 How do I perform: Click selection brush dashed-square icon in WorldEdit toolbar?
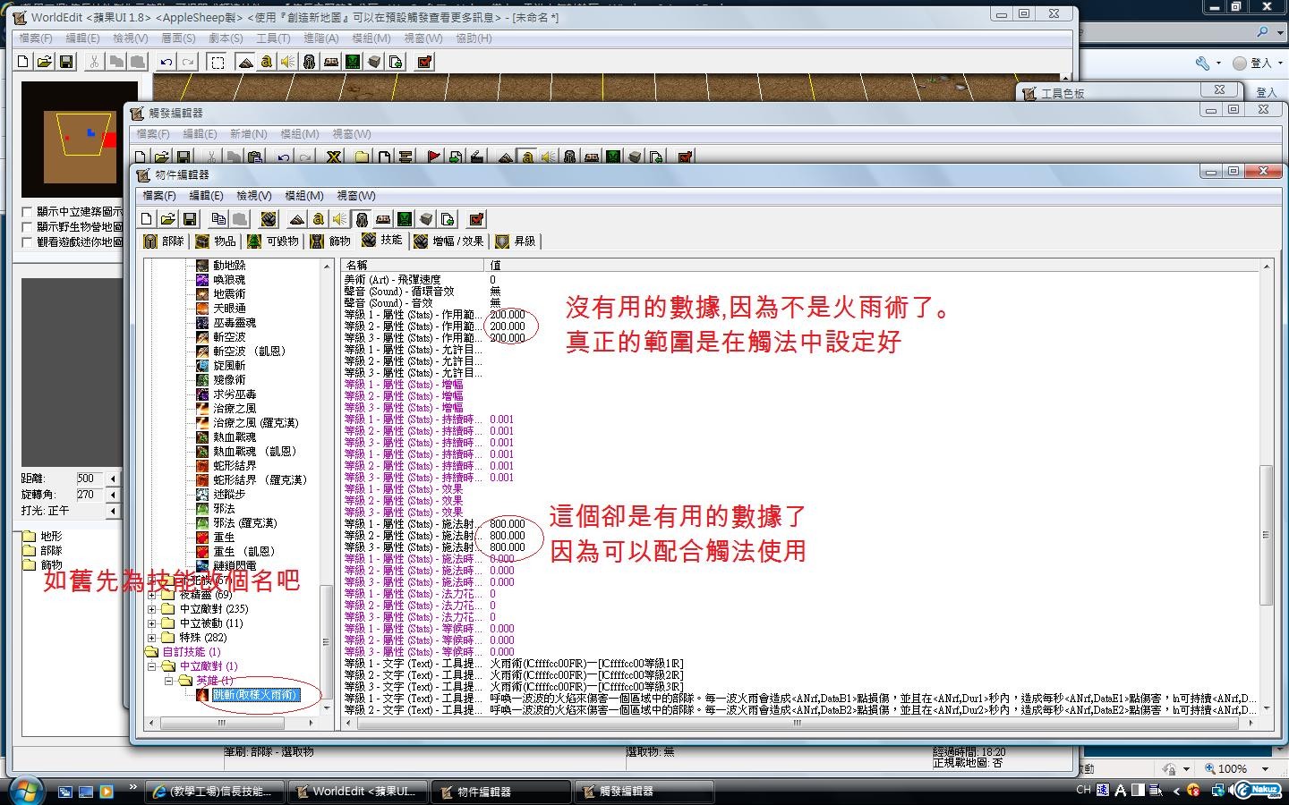[217, 62]
